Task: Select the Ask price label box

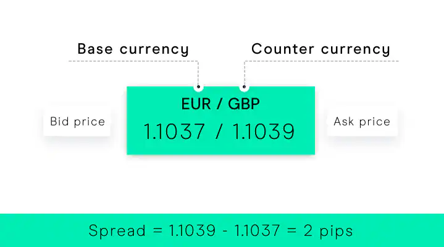Action: pyautogui.click(x=362, y=122)
